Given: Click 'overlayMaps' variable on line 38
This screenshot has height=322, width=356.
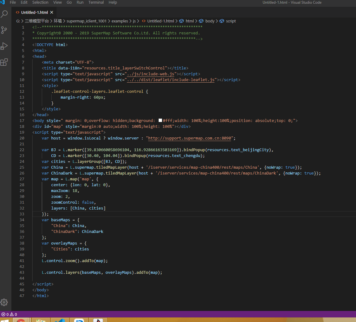Looking at the screenshot, I should (x=64, y=243).
